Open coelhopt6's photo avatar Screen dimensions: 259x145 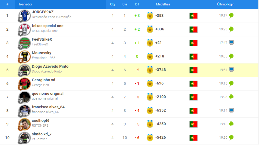[24, 124]
